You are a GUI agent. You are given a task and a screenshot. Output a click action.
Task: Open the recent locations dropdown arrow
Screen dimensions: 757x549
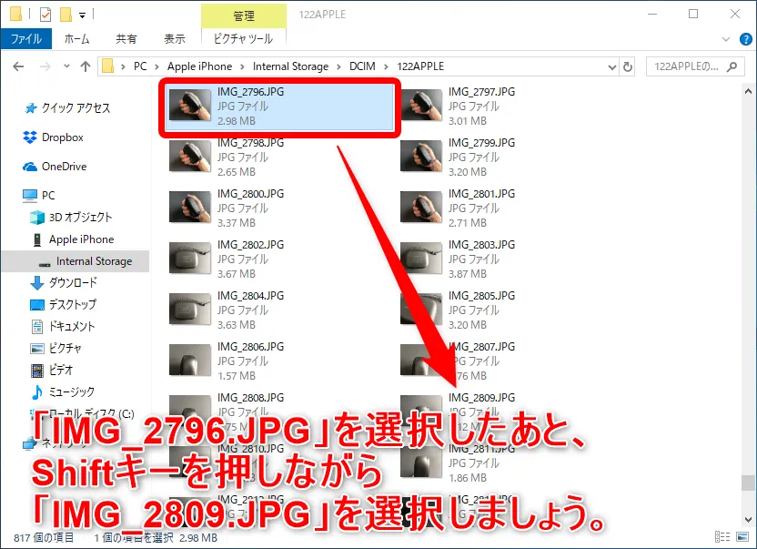[x=66, y=66]
